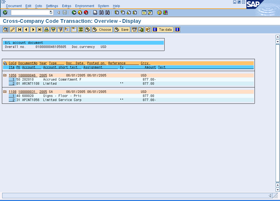
Task: Open the Document menu
Action: pyautogui.click(x=14, y=6)
